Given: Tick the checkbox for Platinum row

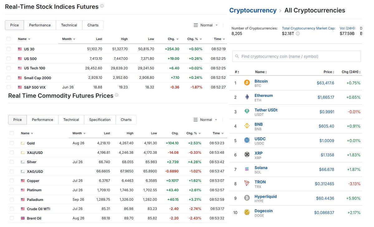Looking at the screenshot, I should click(x=12, y=190).
